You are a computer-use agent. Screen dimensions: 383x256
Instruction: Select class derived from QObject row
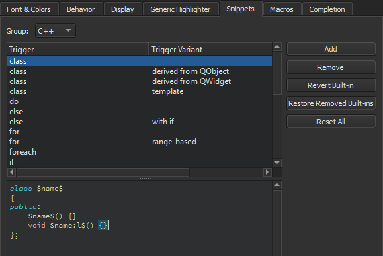[140, 71]
